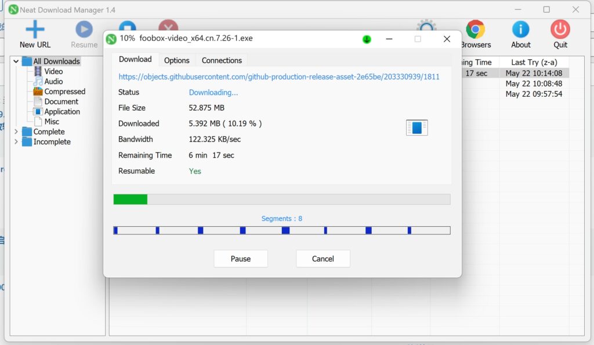Image resolution: width=594 pixels, height=345 pixels.
Task: Click the All Downloads tree label
Action: point(56,61)
